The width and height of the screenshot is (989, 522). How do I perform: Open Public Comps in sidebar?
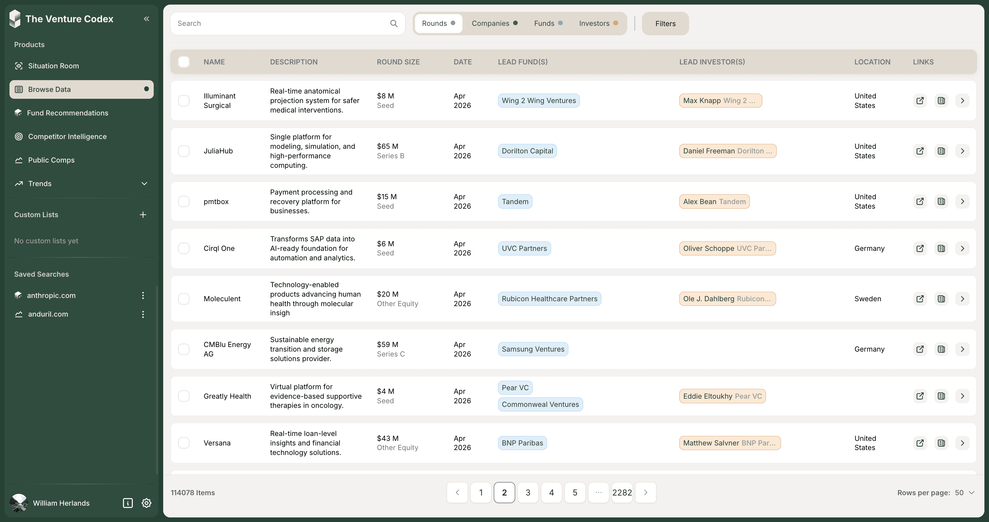click(81, 160)
